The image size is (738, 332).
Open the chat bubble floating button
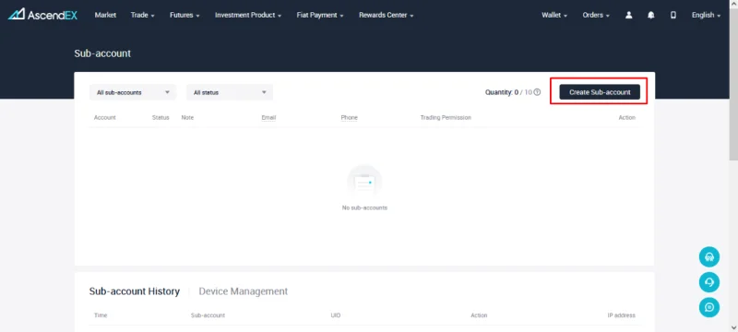(709, 307)
